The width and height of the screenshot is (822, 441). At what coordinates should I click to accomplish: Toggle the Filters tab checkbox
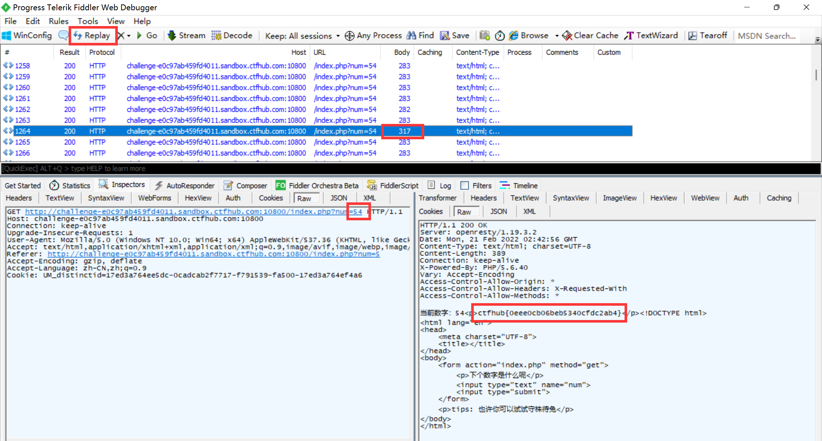pos(465,185)
